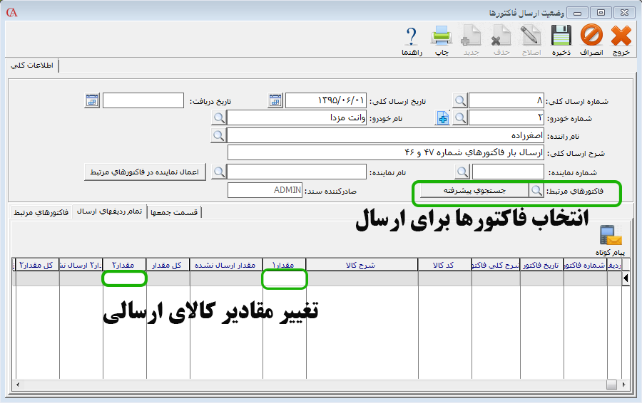The height and width of the screenshot is (403, 642).
Task: Minimize the وضعیت ارسال فاکتورها window
Action: tap(578, 13)
